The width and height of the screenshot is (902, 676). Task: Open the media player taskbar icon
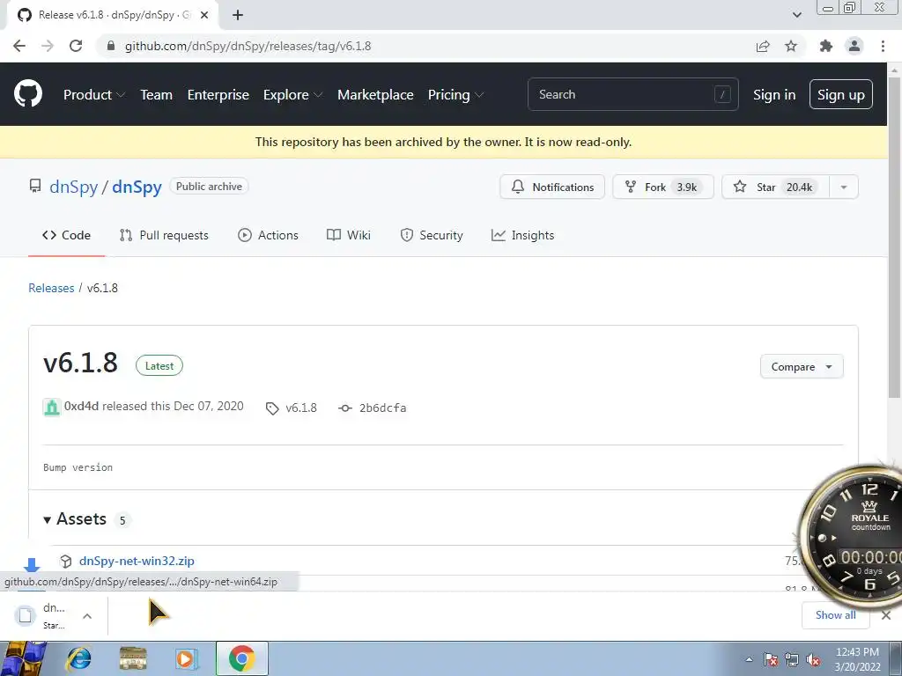186,658
